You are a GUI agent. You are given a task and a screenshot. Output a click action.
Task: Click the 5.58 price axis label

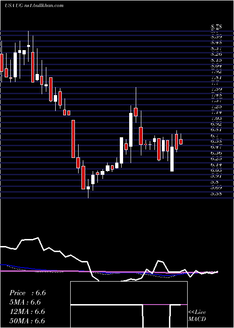pyautogui.click(x=216, y=194)
